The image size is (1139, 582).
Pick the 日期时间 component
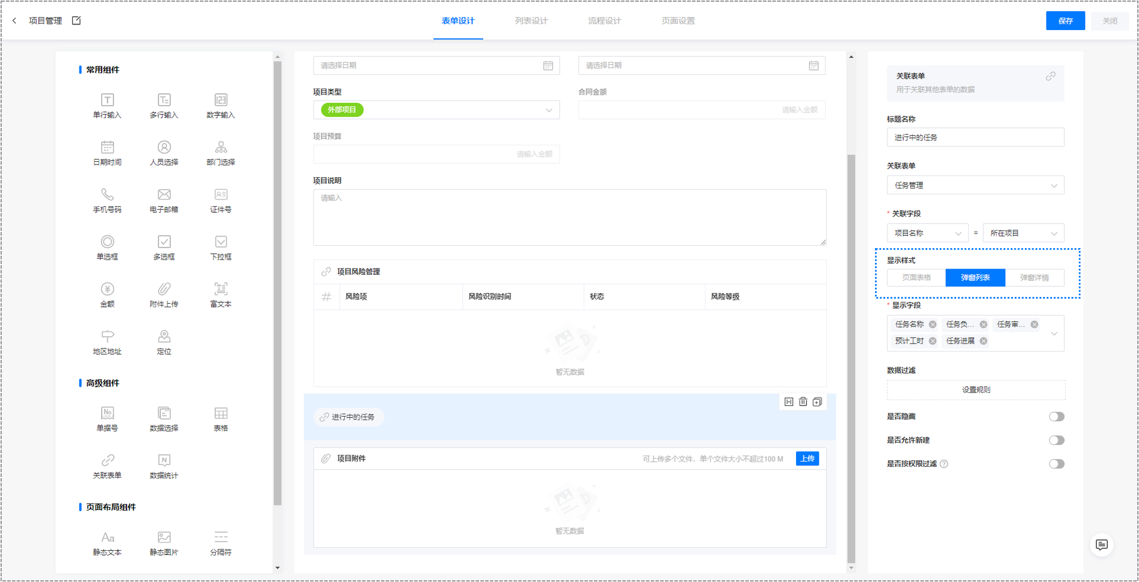click(107, 153)
